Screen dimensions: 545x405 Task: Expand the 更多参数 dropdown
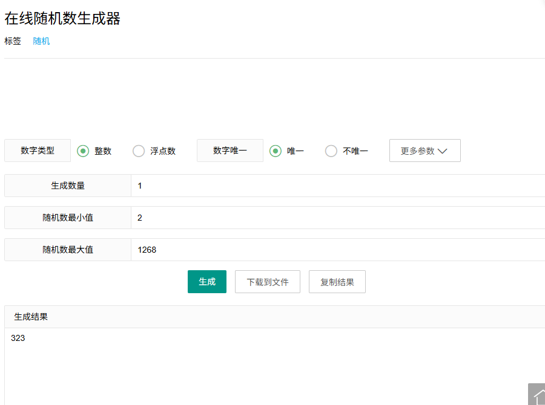(424, 151)
